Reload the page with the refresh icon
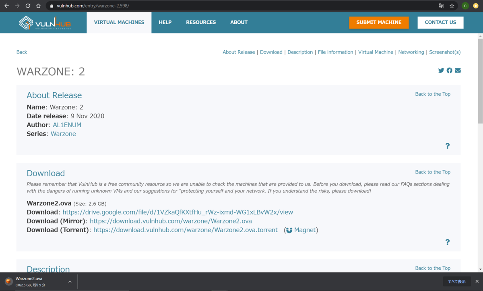 click(28, 6)
